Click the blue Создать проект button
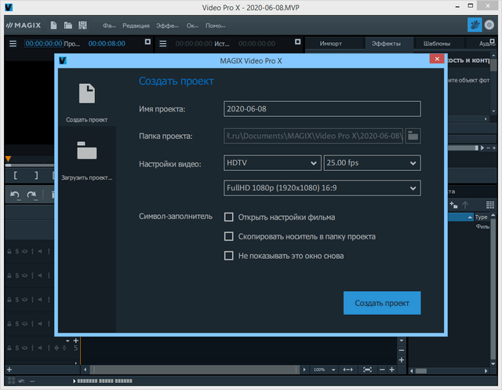 click(382, 303)
